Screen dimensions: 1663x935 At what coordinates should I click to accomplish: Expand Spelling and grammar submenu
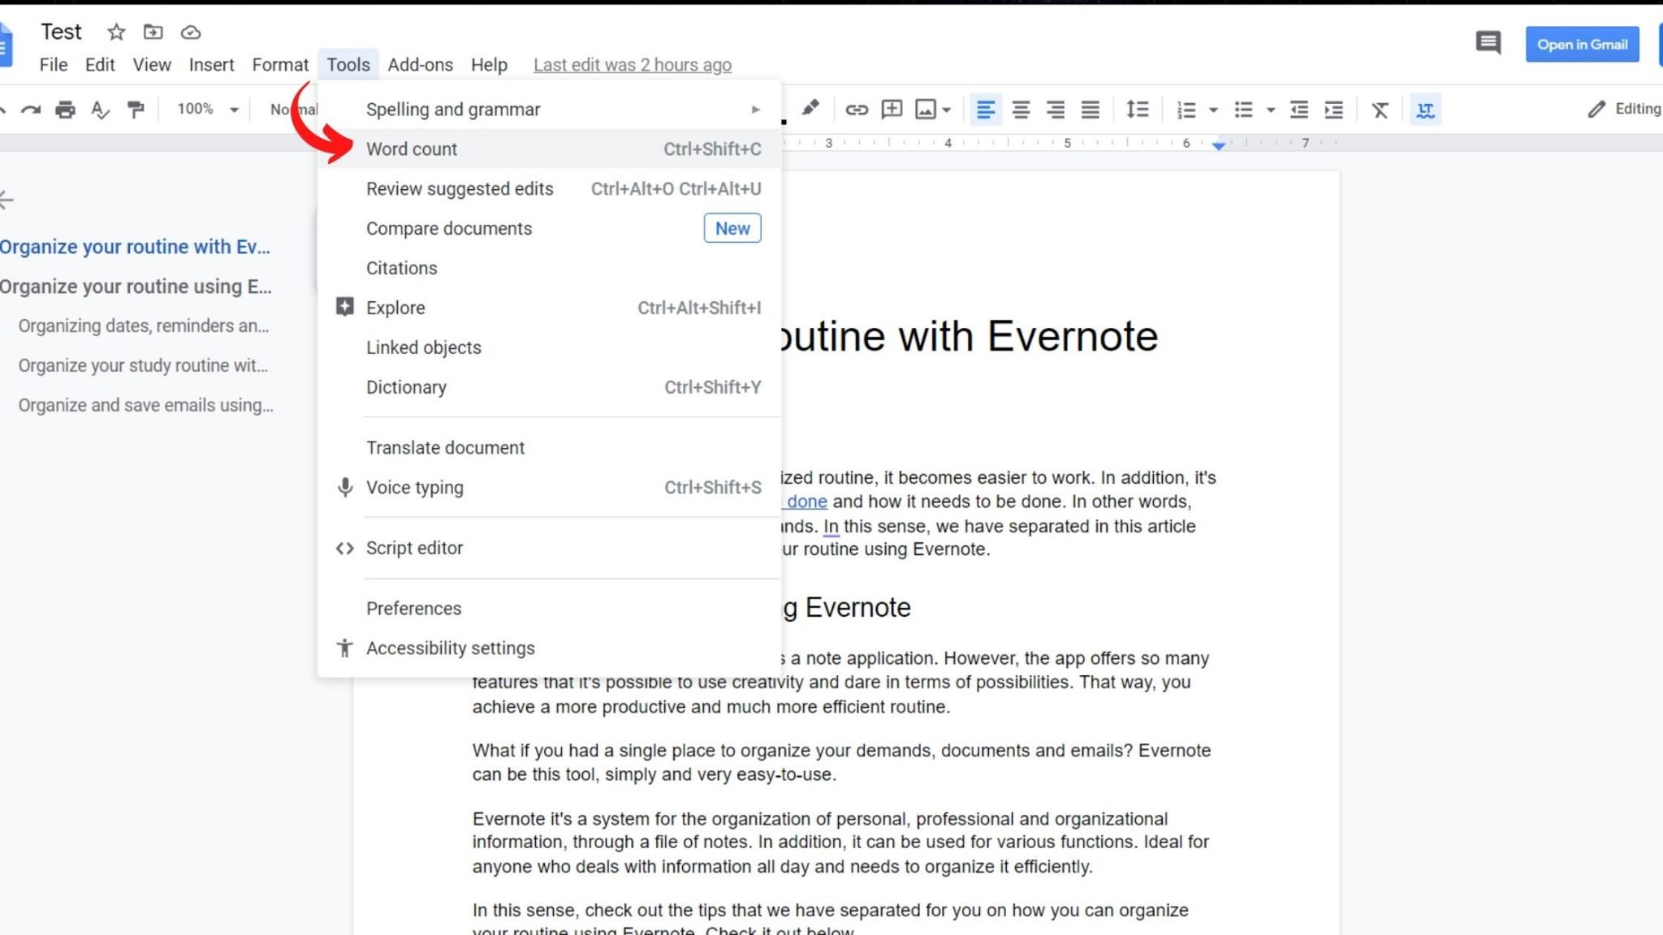pos(550,110)
